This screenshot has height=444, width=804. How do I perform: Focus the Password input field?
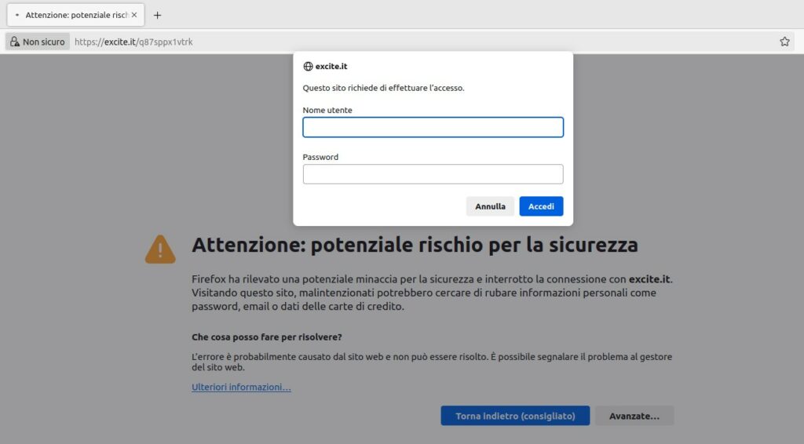coord(433,174)
